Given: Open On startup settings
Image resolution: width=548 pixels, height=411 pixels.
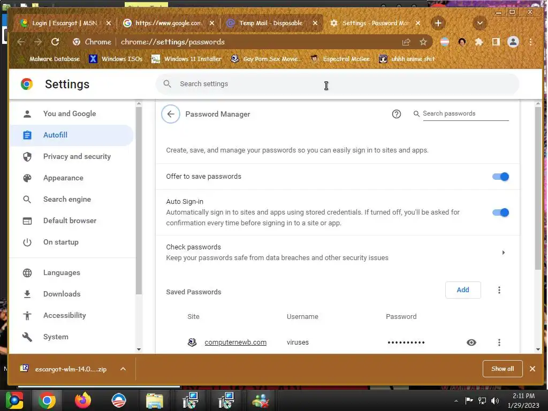Looking at the screenshot, I should point(72,242).
